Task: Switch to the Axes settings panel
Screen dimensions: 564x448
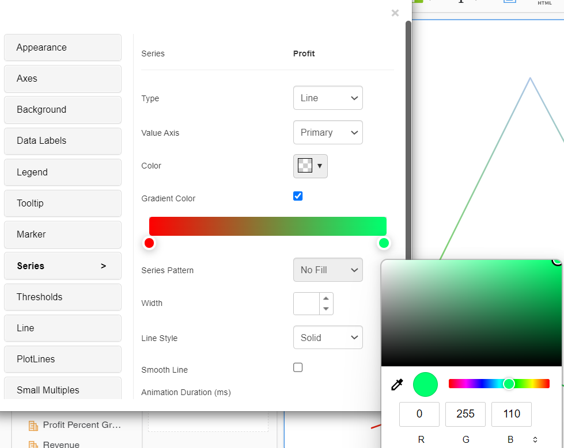Action: [62, 79]
